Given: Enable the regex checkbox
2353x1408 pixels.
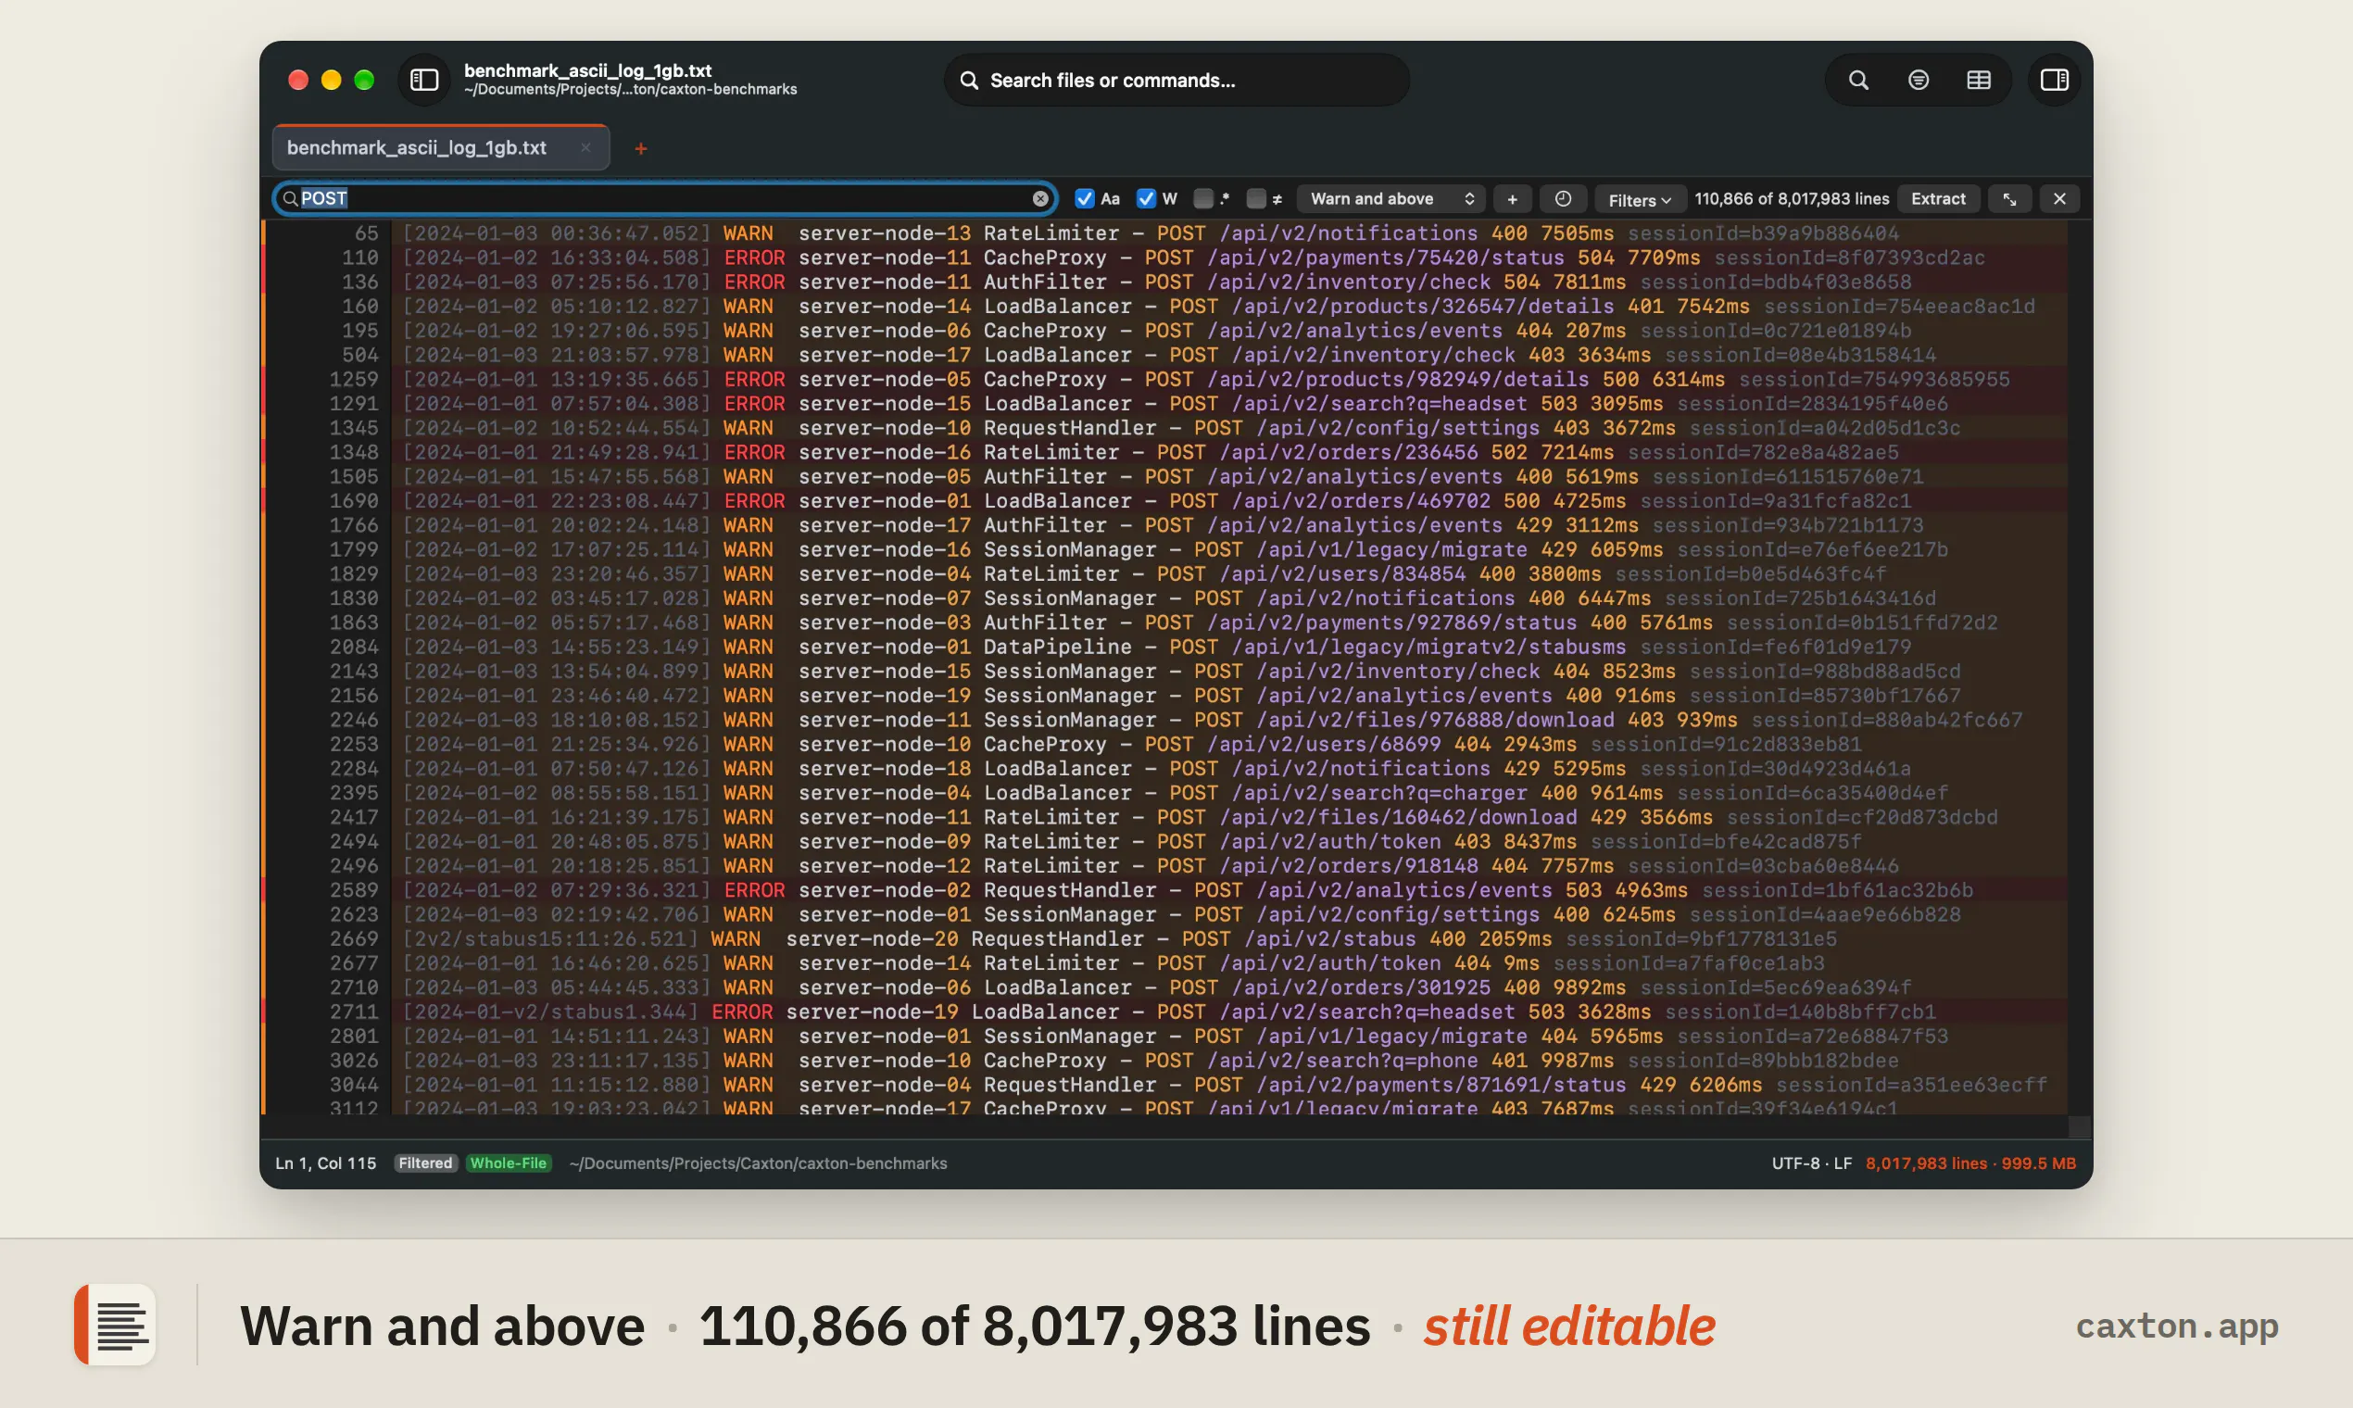Looking at the screenshot, I should [x=1203, y=198].
